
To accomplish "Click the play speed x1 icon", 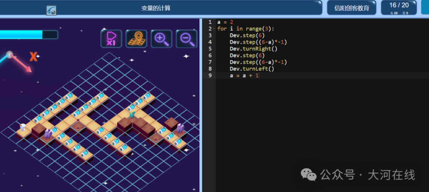I will pos(111,39).
